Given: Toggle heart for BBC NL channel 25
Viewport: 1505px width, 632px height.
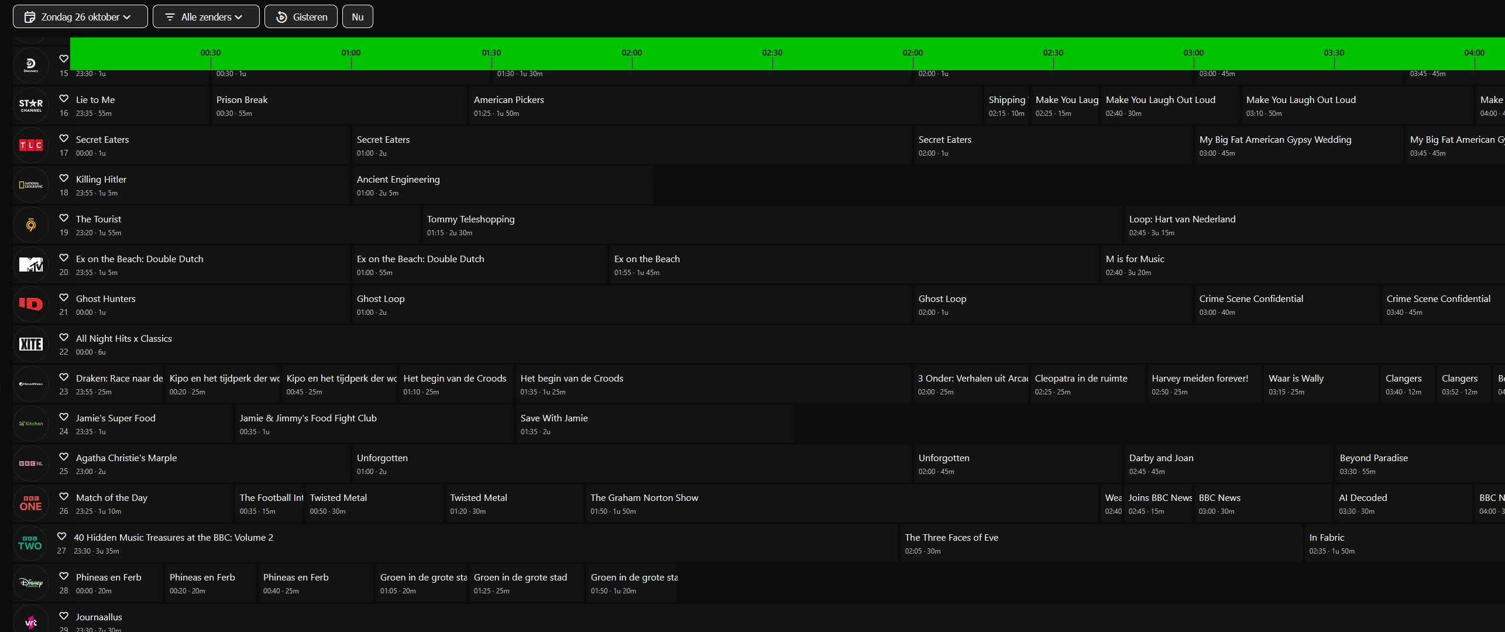Looking at the screenshot, I should (x=64, y=457).
